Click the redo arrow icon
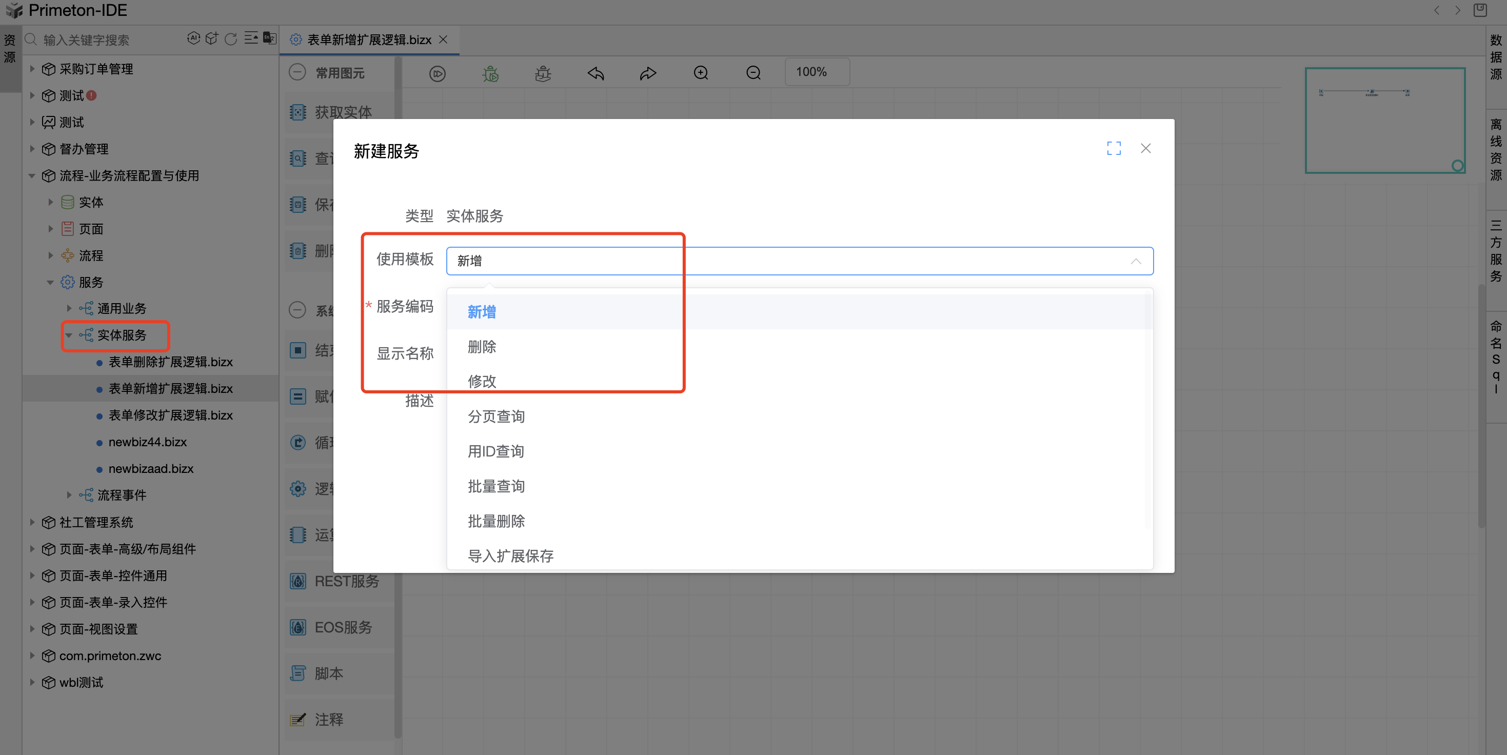This screenshot has width=1507, height=755. [648, 74]
